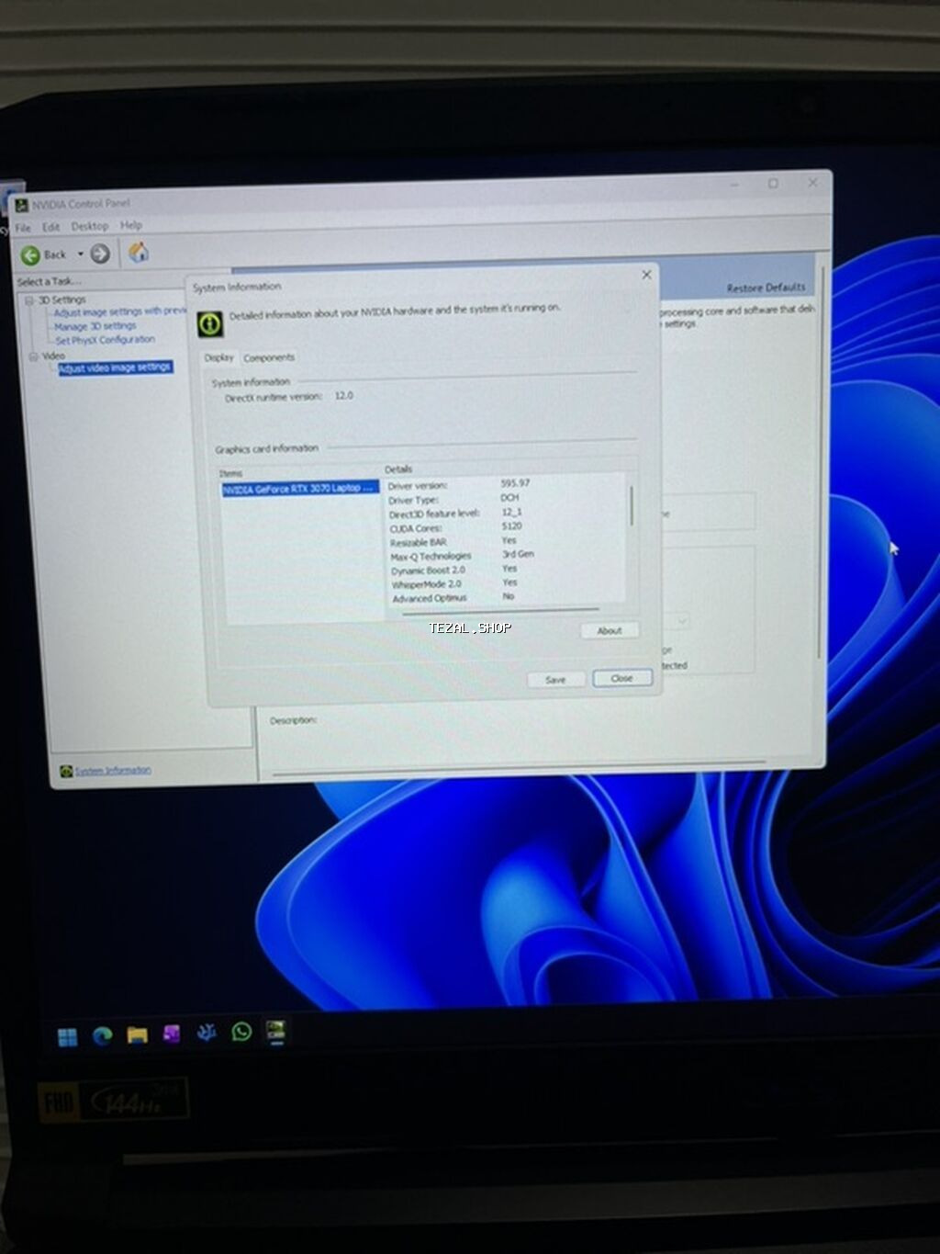
Task: Click the About button
Action: pos(609,630)
